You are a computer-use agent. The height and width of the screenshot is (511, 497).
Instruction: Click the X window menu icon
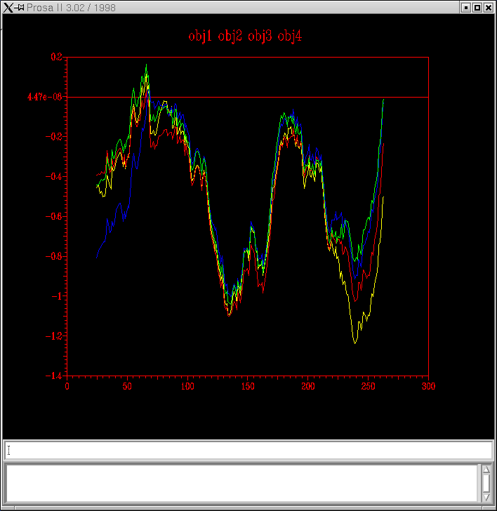pos(8,8)
